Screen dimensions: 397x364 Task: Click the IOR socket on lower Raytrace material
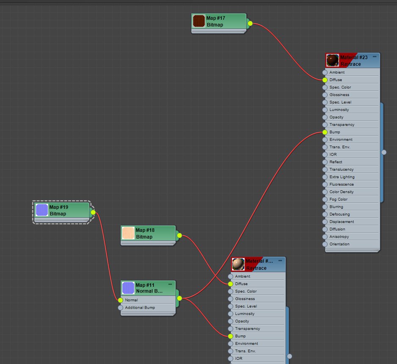coord(230,358)
